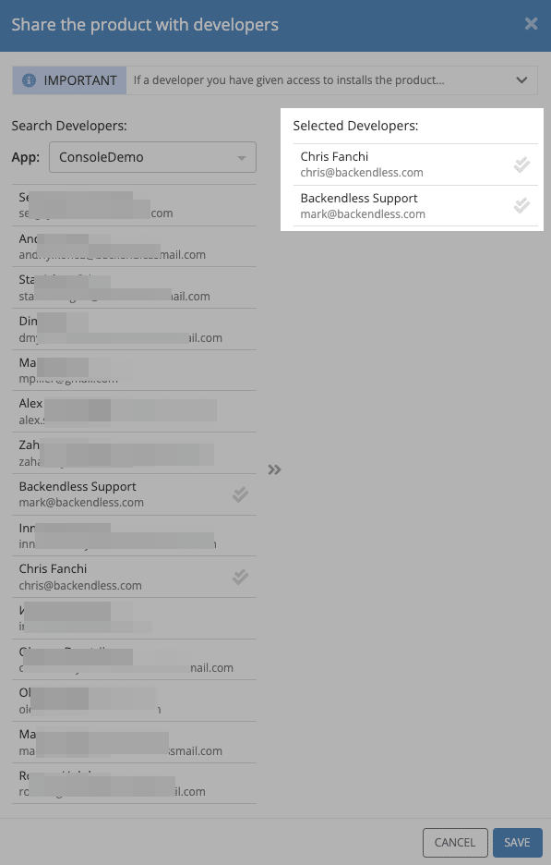Select Chris Fanchi in search developers list
The image size is (551, 865).
(134, 577)
